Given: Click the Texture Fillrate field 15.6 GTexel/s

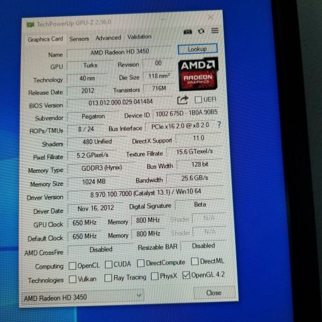Looking at the screenshot, I should point(194,152).
